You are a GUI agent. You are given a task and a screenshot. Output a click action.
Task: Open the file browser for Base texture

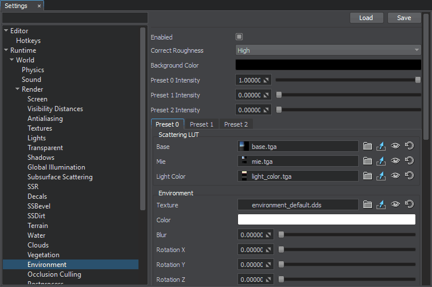(367, 147)
